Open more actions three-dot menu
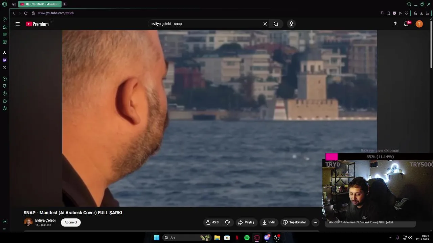 315,222
